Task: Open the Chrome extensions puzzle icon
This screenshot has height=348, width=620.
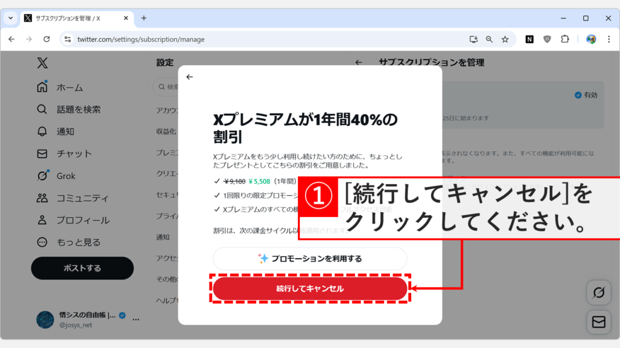Action: pyautogui.click(x=565, y=39)
